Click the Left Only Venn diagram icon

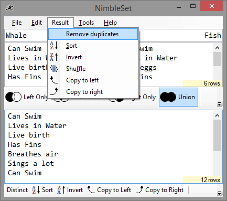tap(14, 97)
